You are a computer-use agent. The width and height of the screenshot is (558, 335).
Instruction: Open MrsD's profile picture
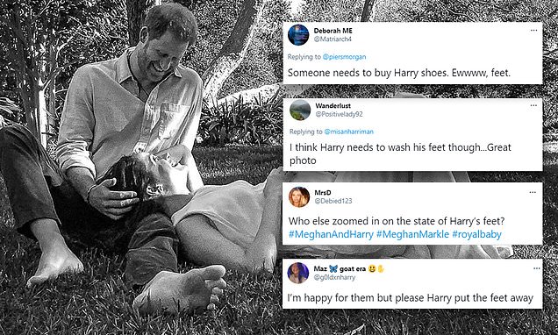click(x=299, y=196)
